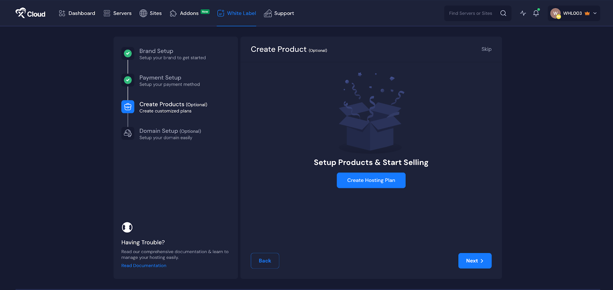Open the Dashboard menu item
This screenshot has height=290, width=613.
77,13
